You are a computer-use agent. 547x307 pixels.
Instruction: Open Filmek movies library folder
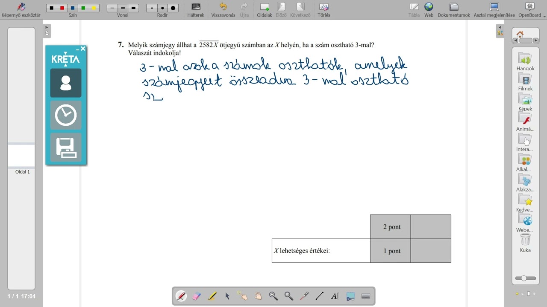525,81
